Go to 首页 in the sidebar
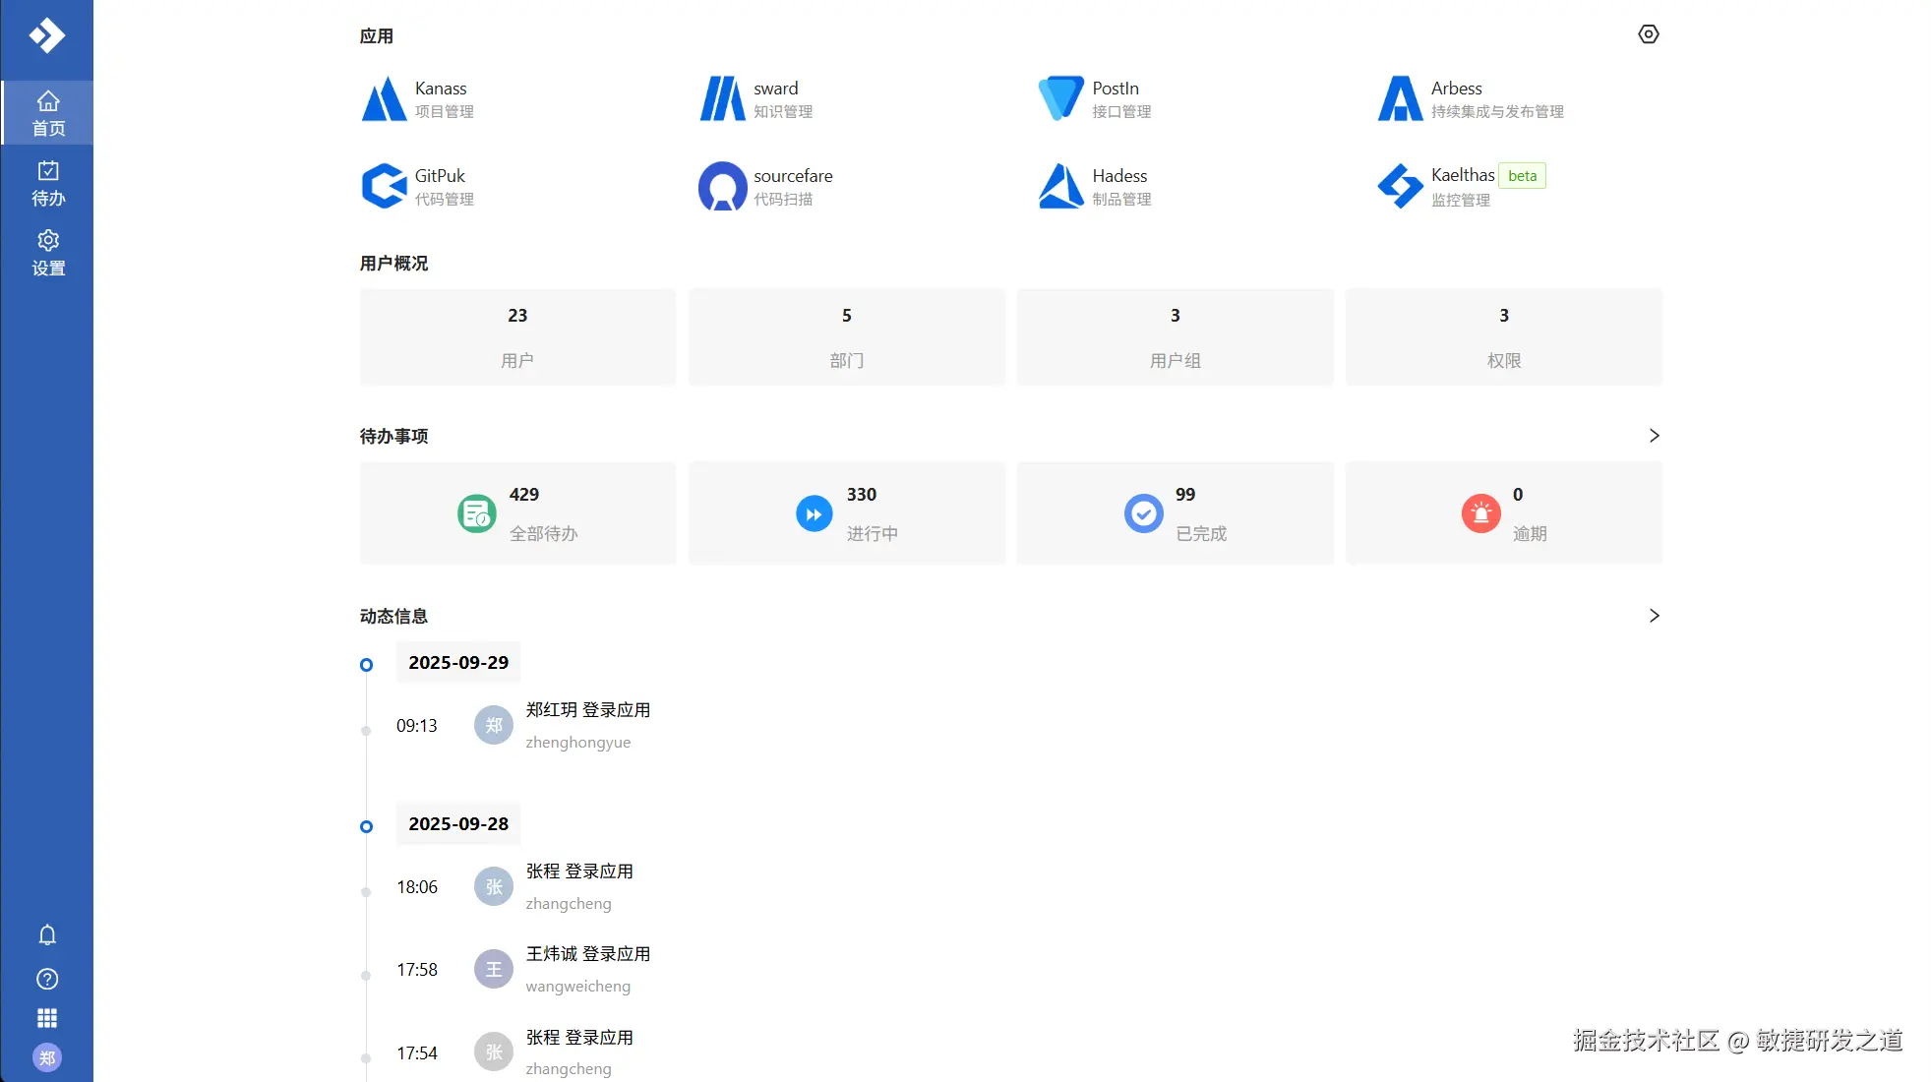 coord(47,112)
